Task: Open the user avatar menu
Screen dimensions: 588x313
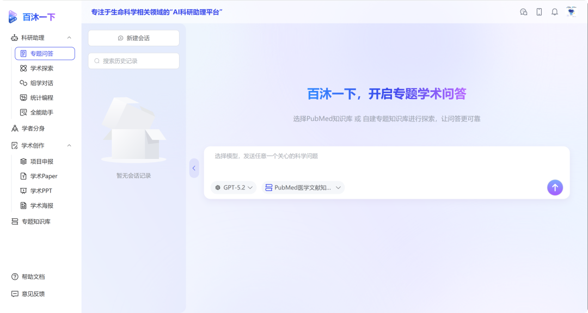Action: [571, 12]
